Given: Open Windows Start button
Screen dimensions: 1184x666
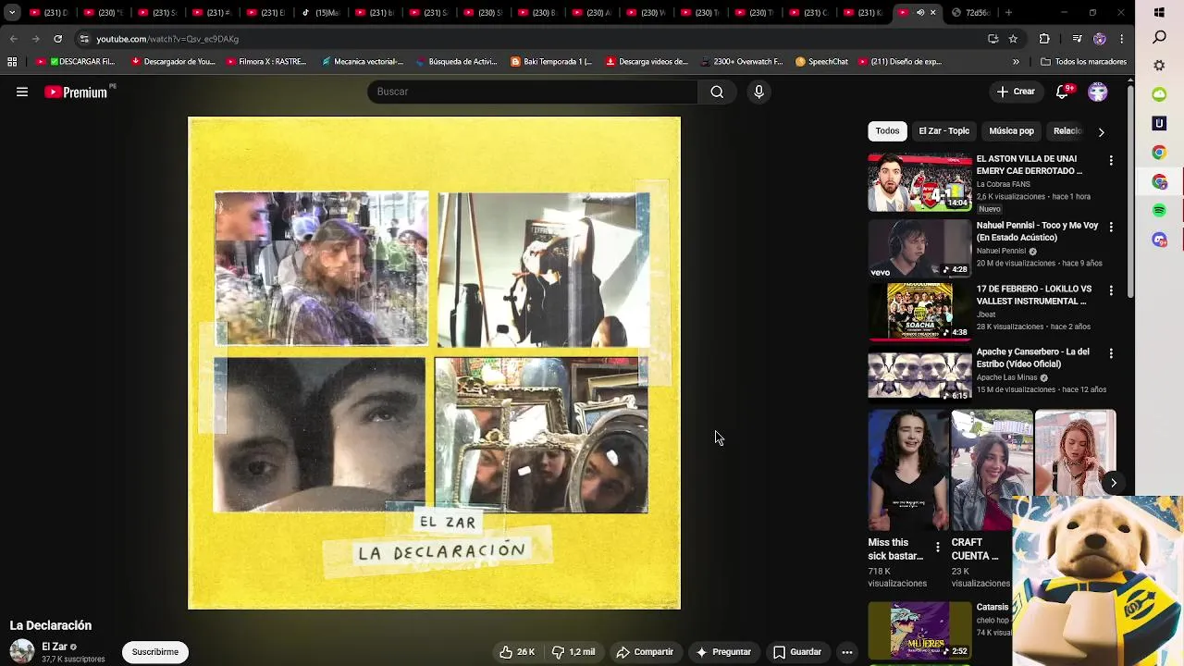Looking at the screenshot, I should (x=1160, y=12).
